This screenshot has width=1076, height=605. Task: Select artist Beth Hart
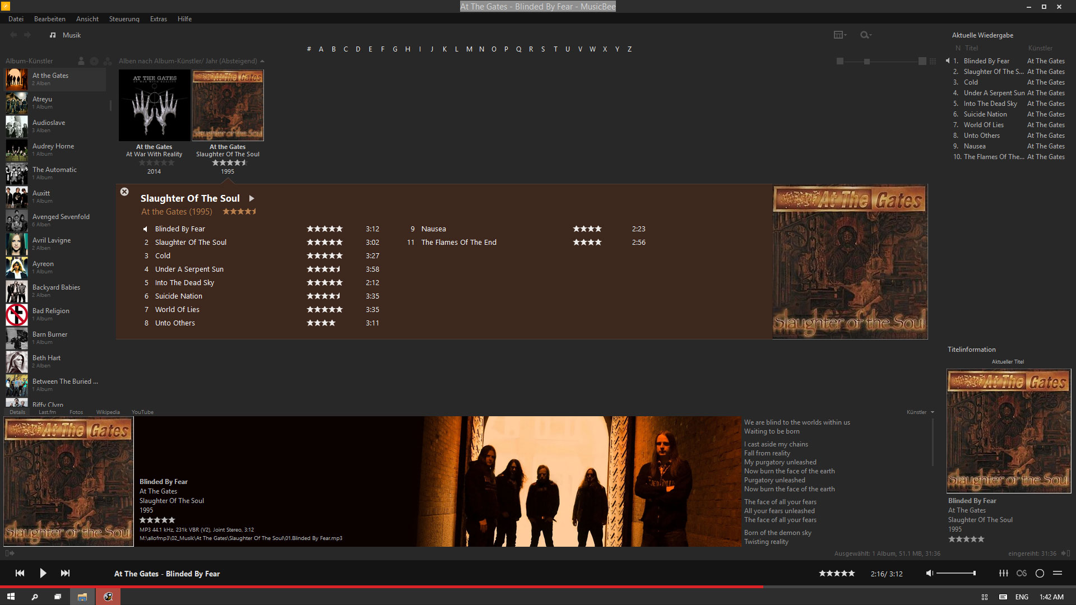click(x=55, y=362)
